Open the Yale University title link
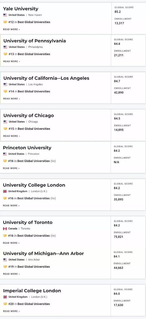 20,9
